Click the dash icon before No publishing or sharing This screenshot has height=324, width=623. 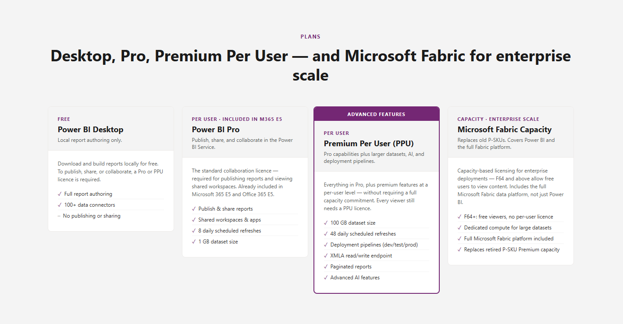pyautogui.click(x=59, y=216)
